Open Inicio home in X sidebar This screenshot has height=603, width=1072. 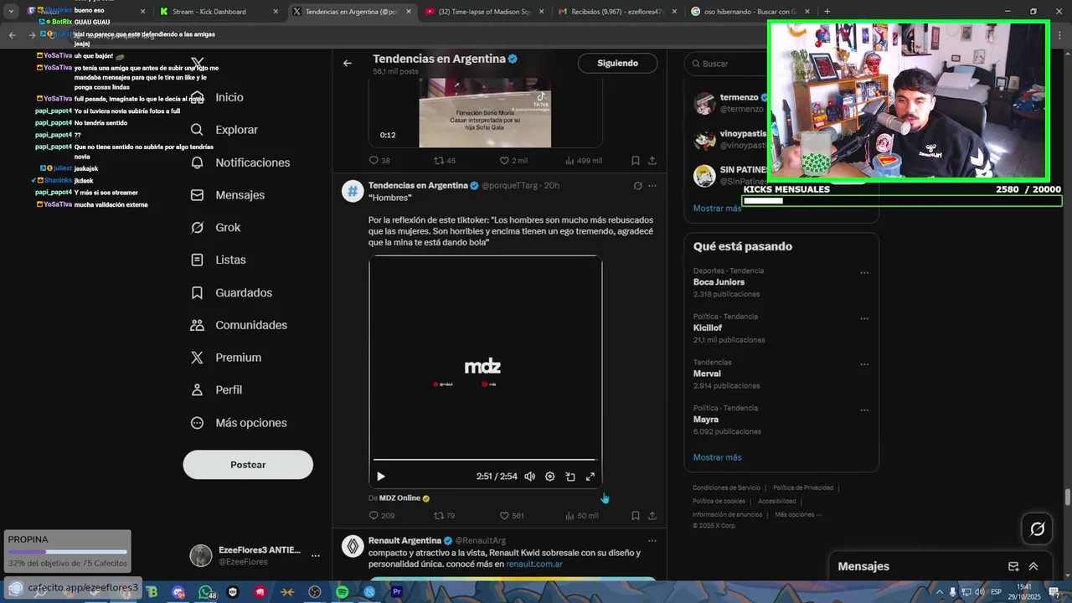(218, 97)
